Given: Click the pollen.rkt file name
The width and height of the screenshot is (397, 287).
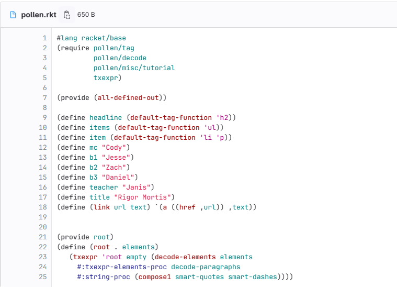Looking at the screenshot, I should pos(39,15).
